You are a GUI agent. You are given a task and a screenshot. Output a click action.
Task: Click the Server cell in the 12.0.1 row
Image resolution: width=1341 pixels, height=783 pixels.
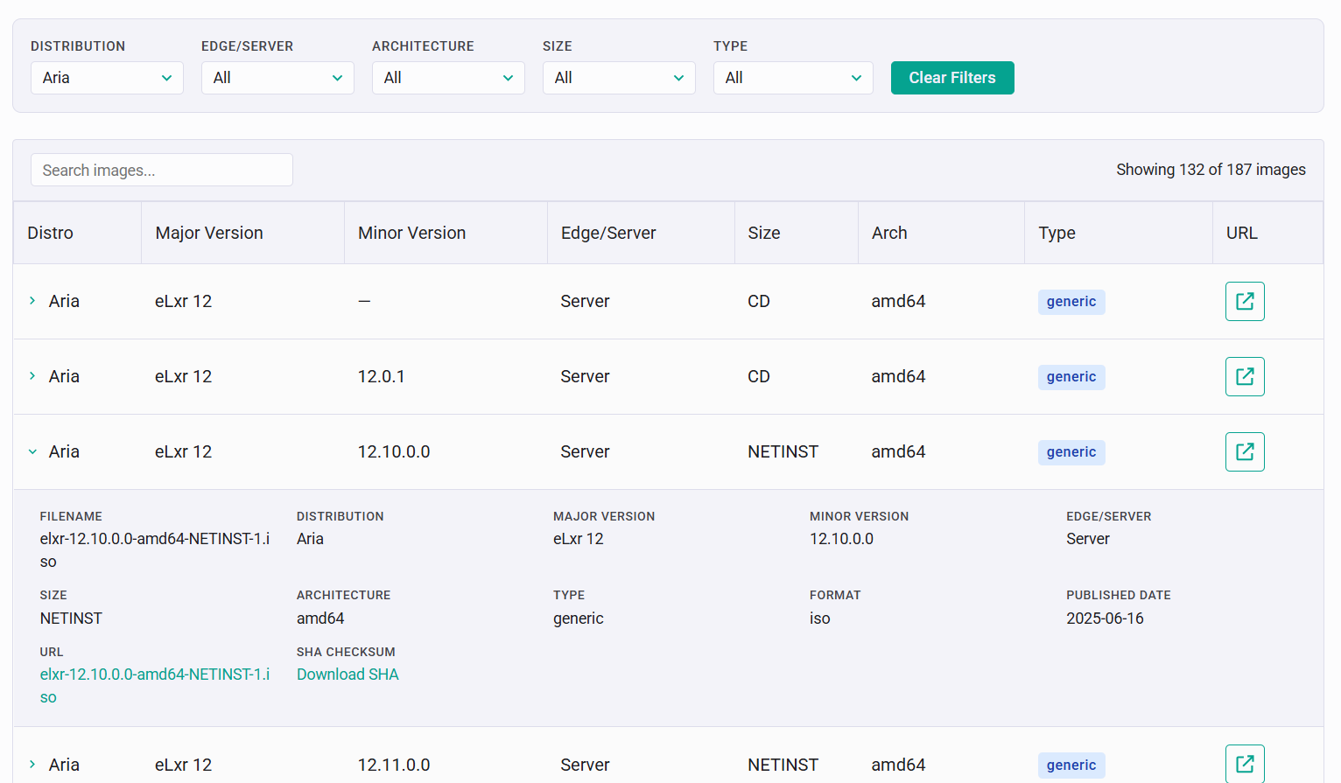(x=585, y=376)
